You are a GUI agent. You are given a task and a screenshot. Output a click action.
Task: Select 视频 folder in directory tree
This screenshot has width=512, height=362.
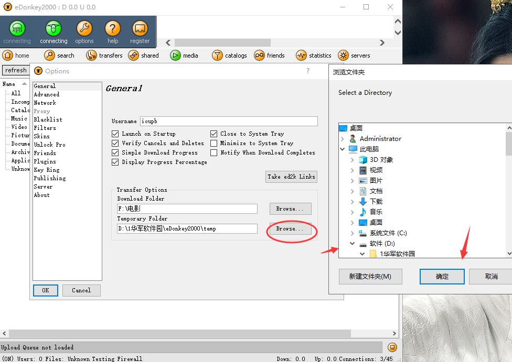(376, 170)
